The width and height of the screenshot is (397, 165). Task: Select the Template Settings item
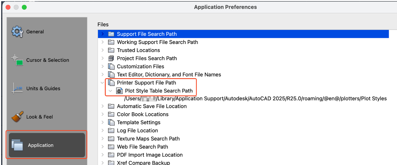(138, 122)
